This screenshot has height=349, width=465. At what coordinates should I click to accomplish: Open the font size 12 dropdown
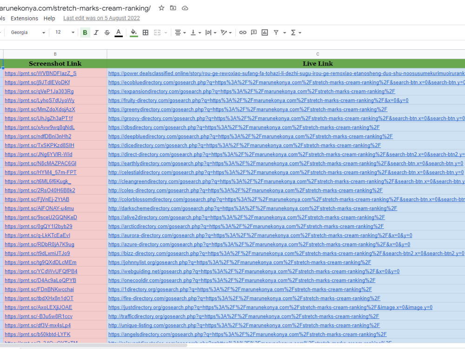[65, 33]
